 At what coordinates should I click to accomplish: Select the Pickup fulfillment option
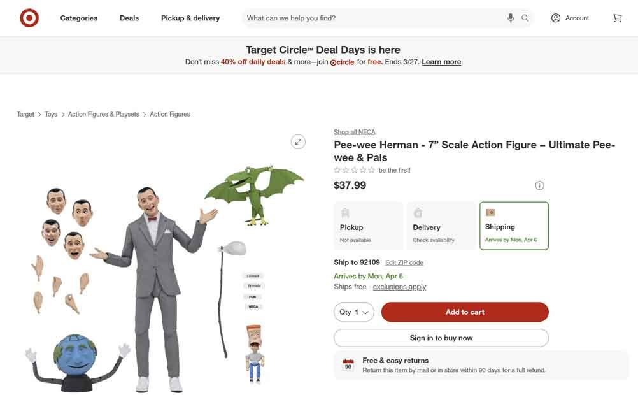368,225
